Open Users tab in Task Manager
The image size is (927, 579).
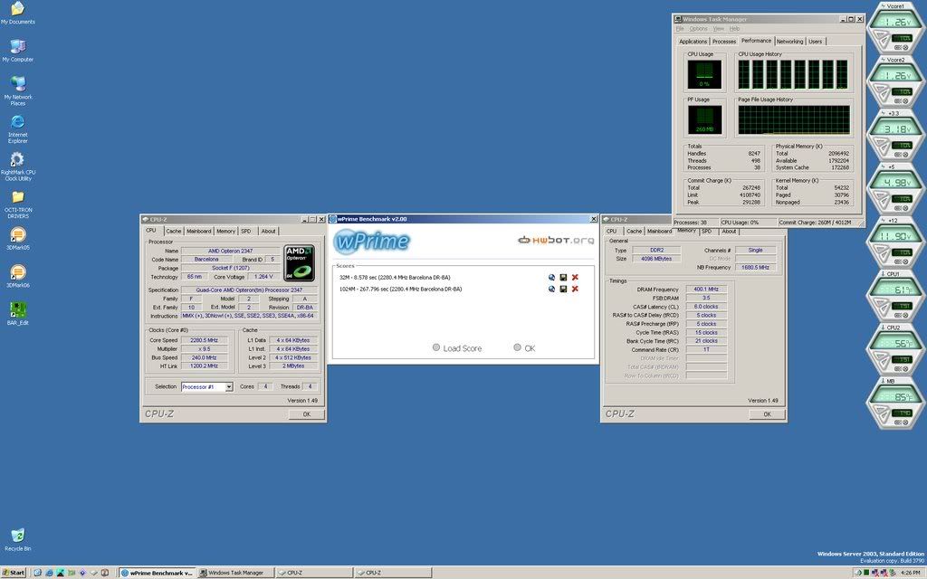click(x=815, y=42)
